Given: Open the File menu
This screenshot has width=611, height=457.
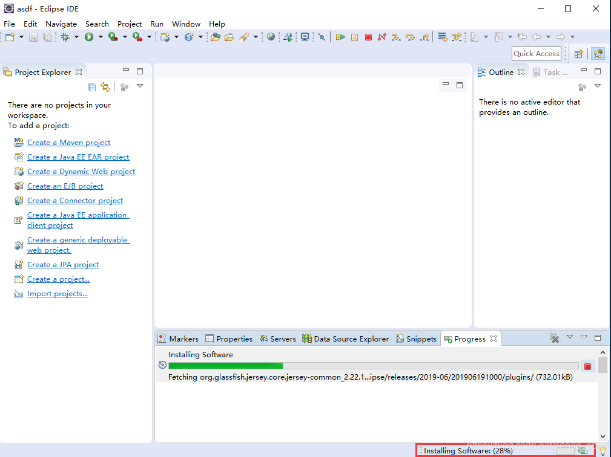Looking at the screenshot, I should (9, 24).
